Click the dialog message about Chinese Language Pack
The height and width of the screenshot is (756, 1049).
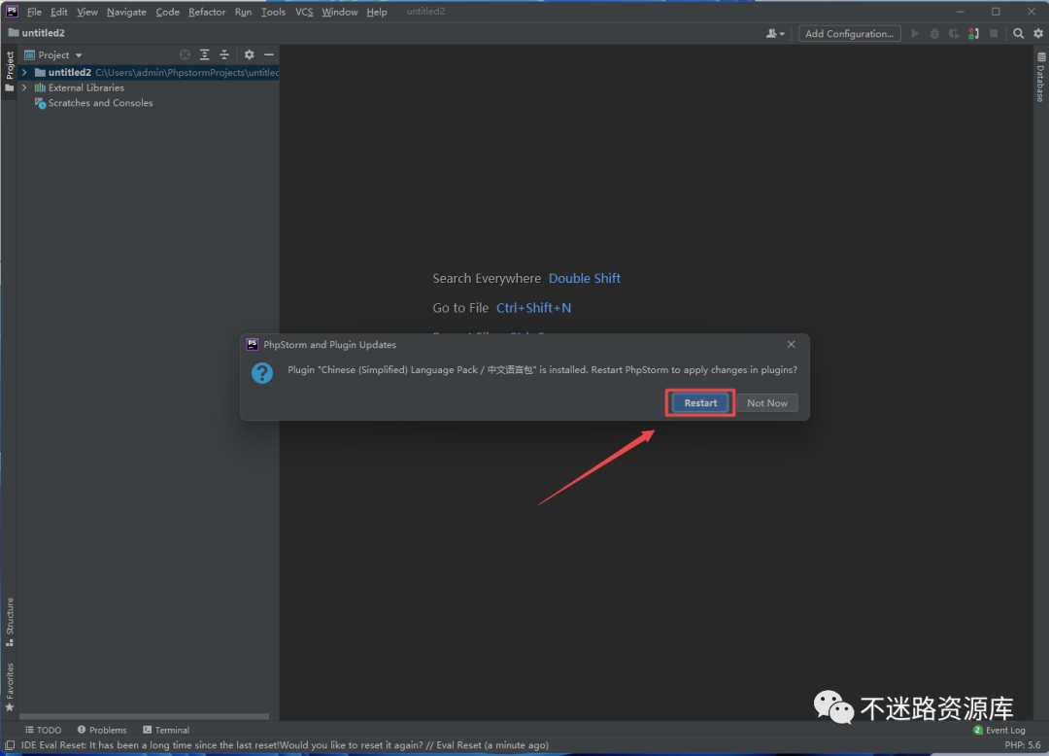(543, 369)
